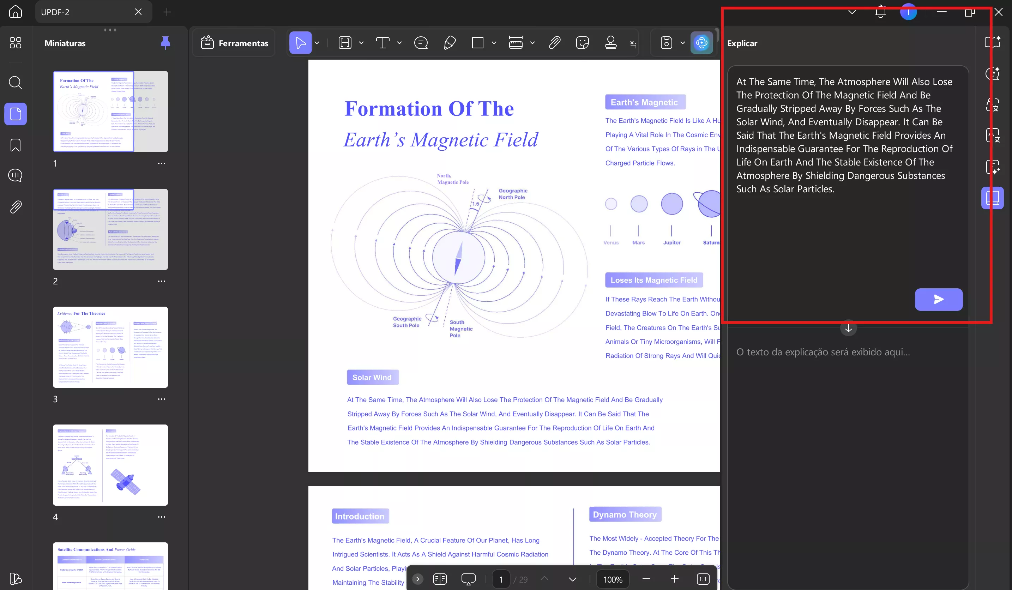Select the sticker tool icon
Viewport: 1012px width, 590px height.
click(582, 43)
